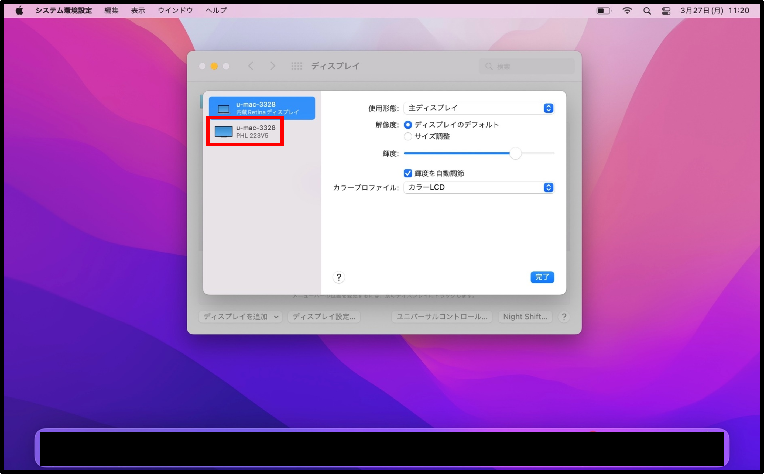
Task: Click the ユニバーサルコントロール... button
Action: [442, 317]
